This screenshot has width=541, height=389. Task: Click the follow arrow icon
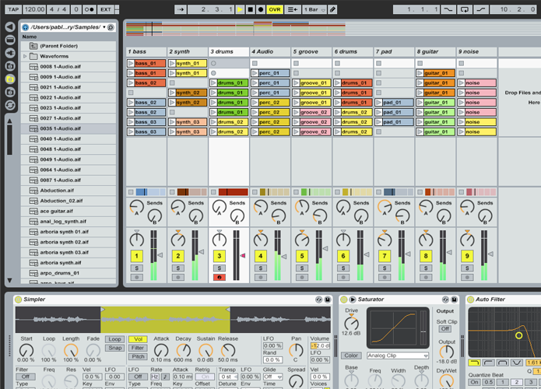coord(181,9)
